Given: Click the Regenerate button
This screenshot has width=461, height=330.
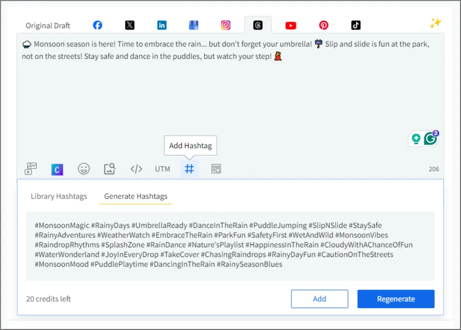Looking at the screenshot, I should [396, 299].
